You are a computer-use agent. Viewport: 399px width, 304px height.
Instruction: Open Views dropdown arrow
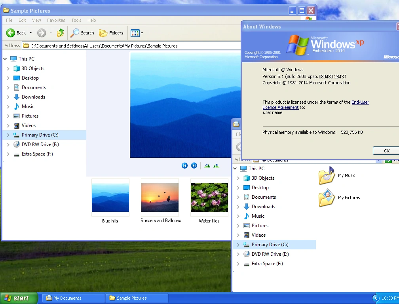142,33
